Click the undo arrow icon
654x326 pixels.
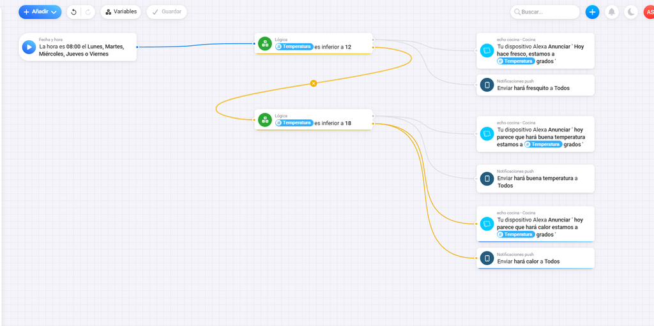(74, 12)
